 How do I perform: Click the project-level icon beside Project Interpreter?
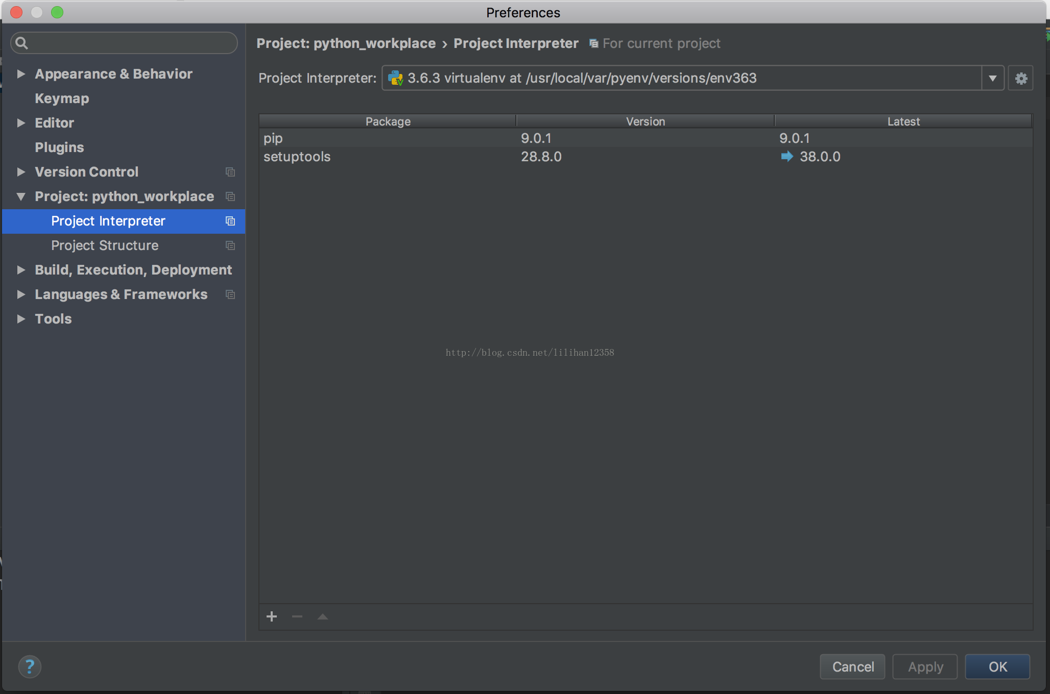point(230,221)
